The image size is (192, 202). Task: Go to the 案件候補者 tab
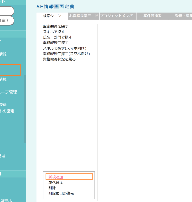[152, 16]
